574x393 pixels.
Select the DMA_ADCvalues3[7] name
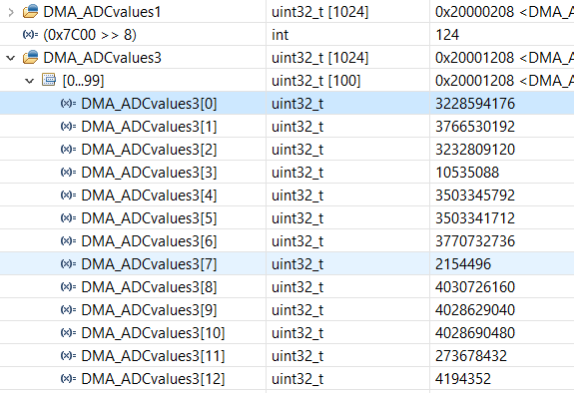pyautogui.click(x=149, y=264)
